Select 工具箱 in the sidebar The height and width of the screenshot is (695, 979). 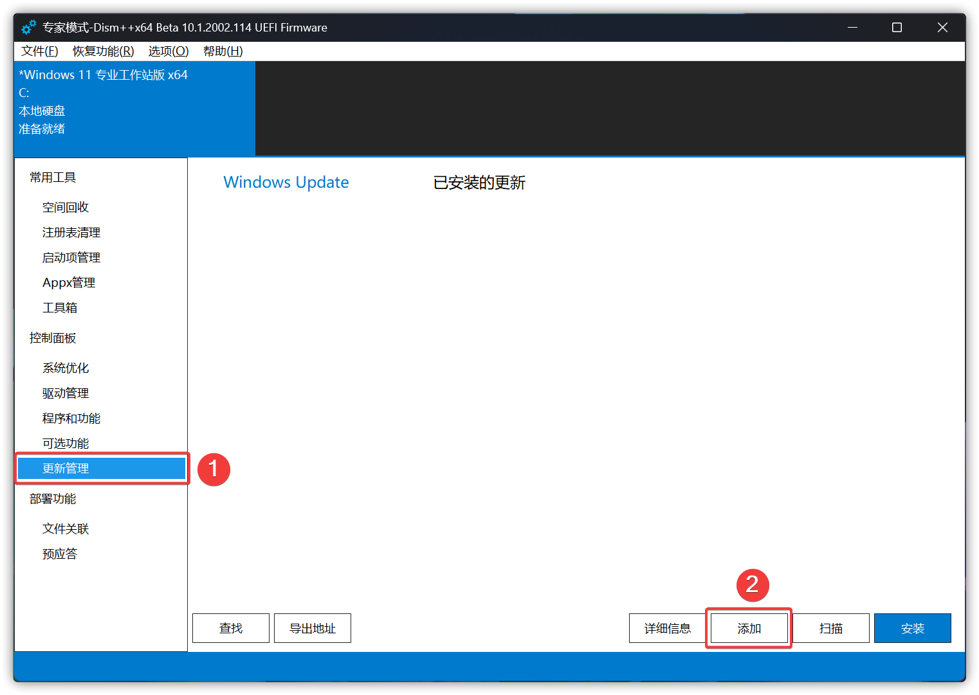[x=60, y=307]
